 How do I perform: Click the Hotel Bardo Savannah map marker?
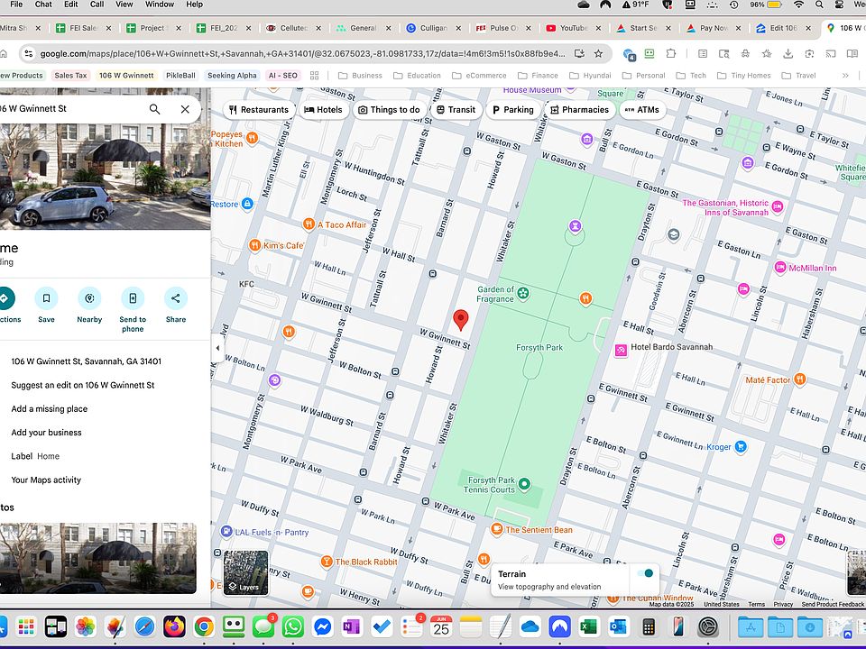pyautogui.click(x=622, y=350)
